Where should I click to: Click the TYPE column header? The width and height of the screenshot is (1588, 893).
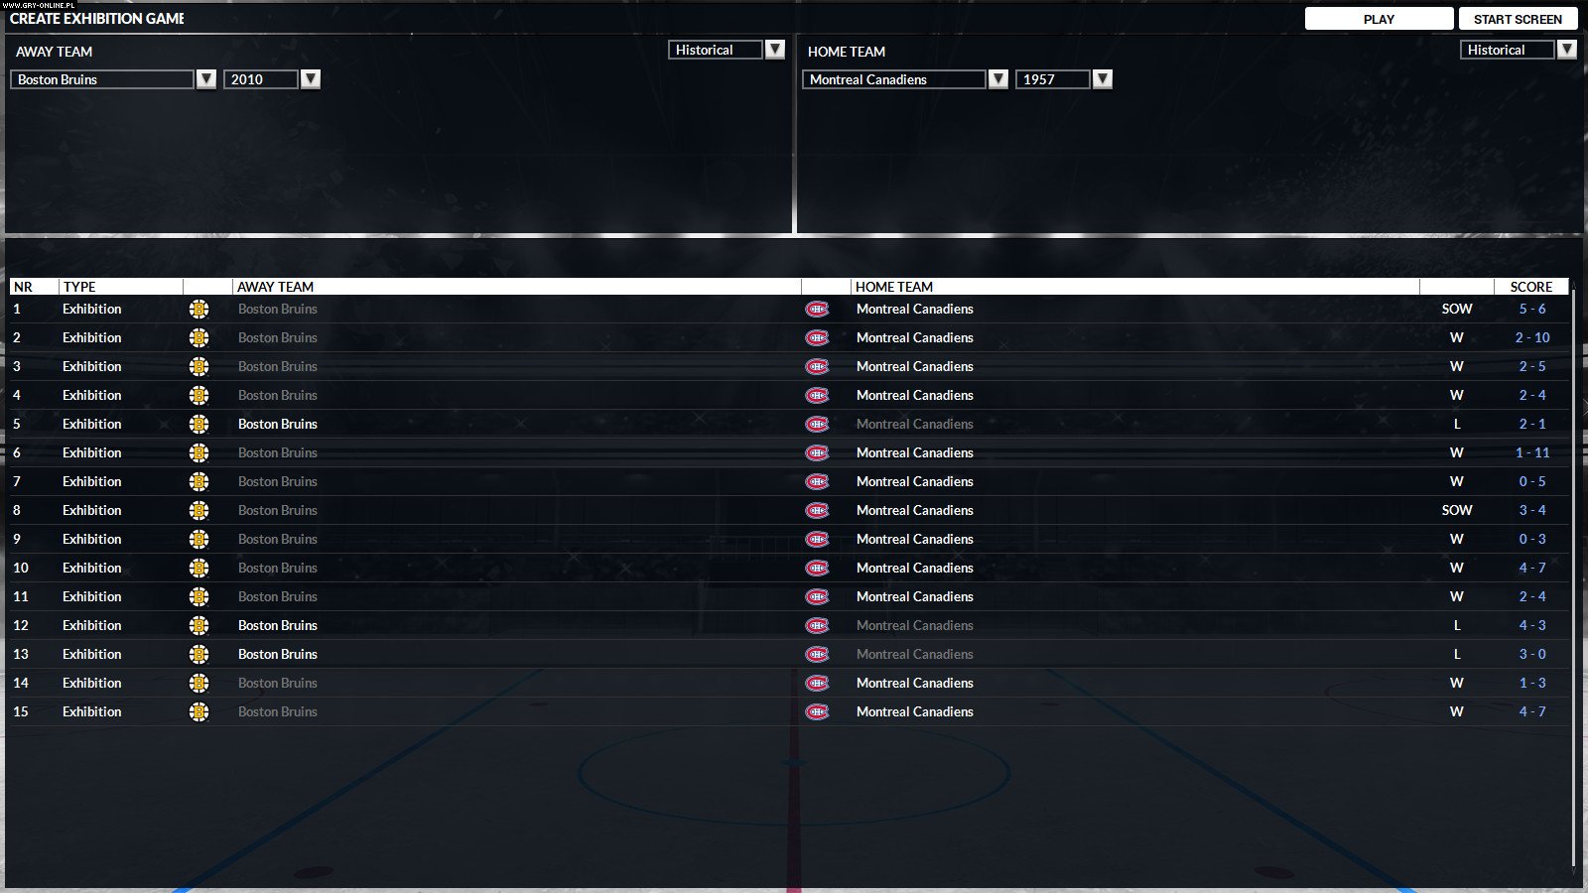pyautogui.click(x=81, y=286)
